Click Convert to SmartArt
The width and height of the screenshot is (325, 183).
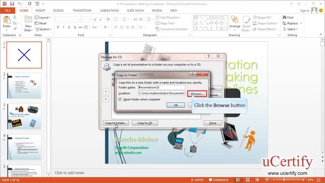[x=173, y=29]
